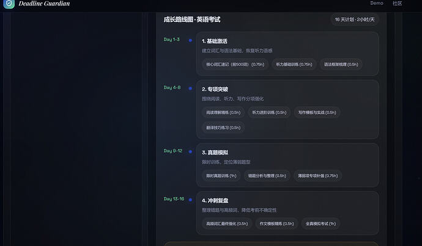Click the 全真模拟考试 (1h) chip

320,223
